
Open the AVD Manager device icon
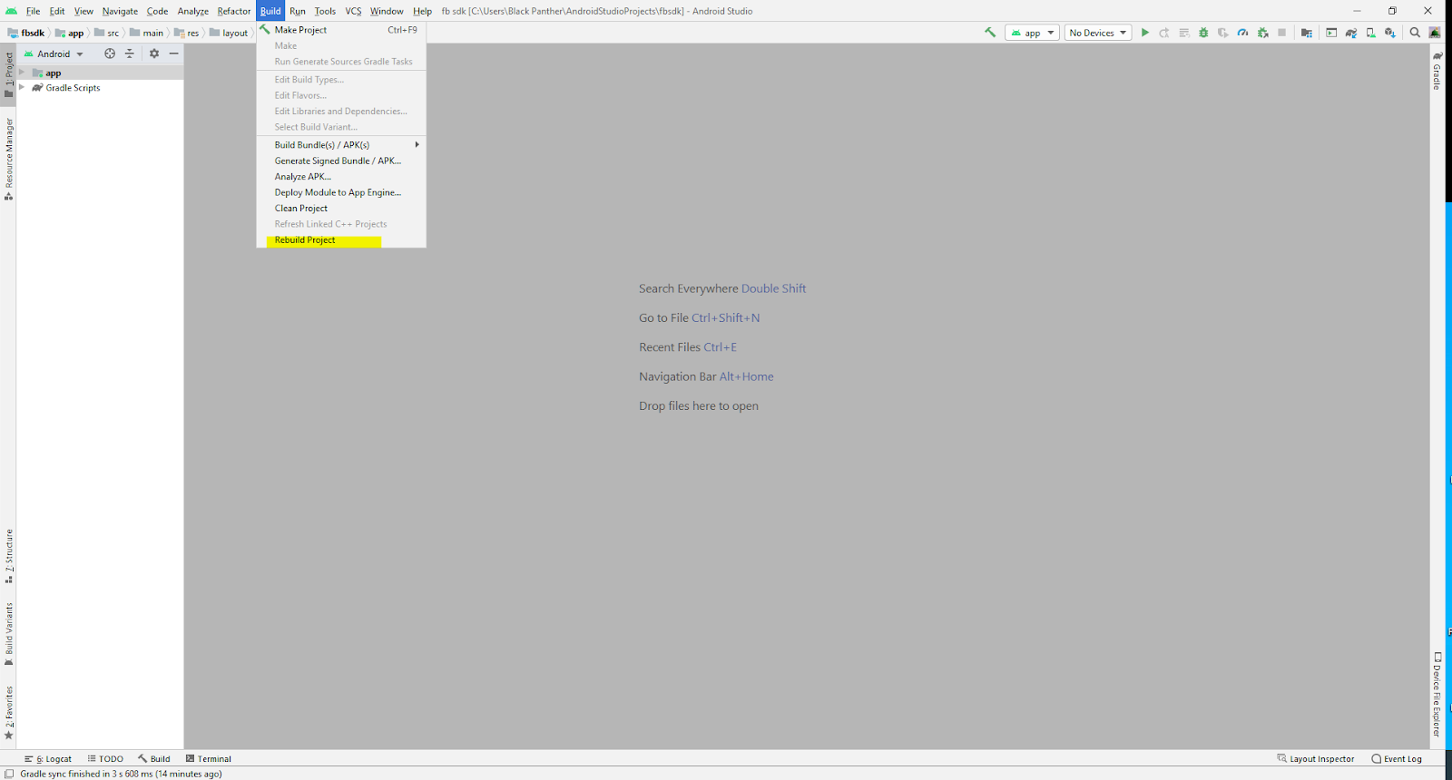(x=1370, y=33)
